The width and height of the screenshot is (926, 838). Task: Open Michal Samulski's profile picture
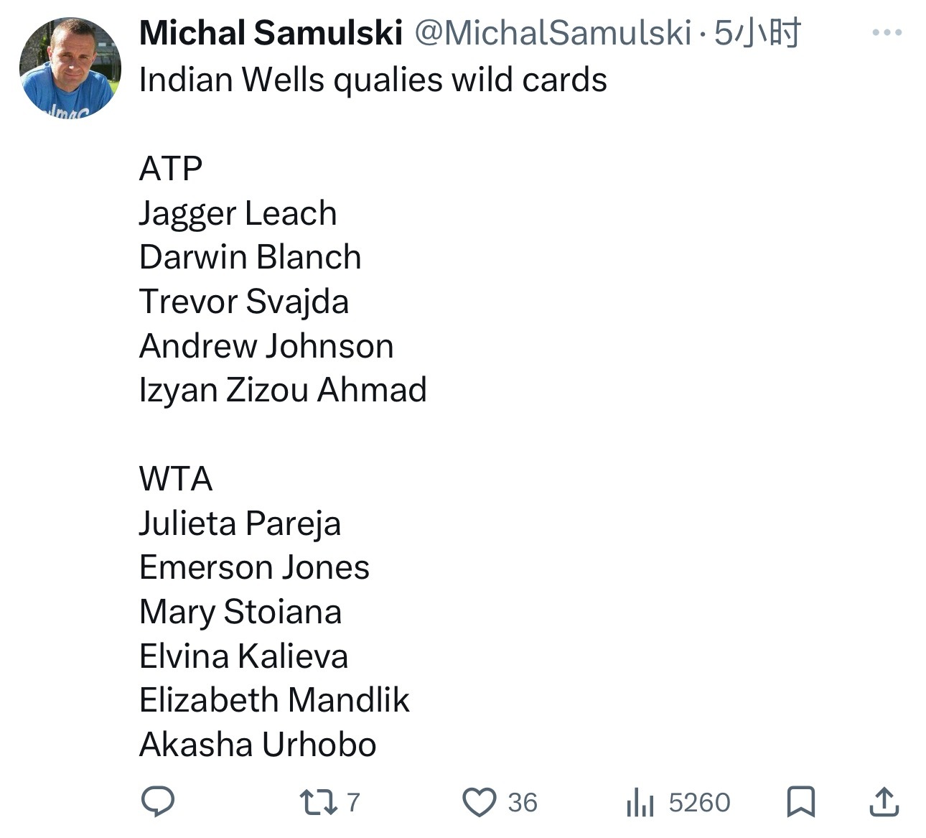tap(70, 67)
